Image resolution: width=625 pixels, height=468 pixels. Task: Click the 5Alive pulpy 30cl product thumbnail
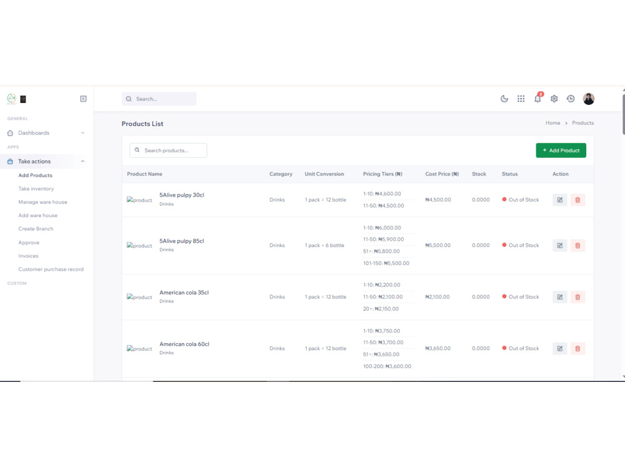tap(139, 200)
